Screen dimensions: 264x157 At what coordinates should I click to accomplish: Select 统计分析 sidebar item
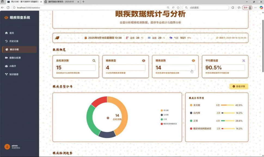(x=20, y=50)
